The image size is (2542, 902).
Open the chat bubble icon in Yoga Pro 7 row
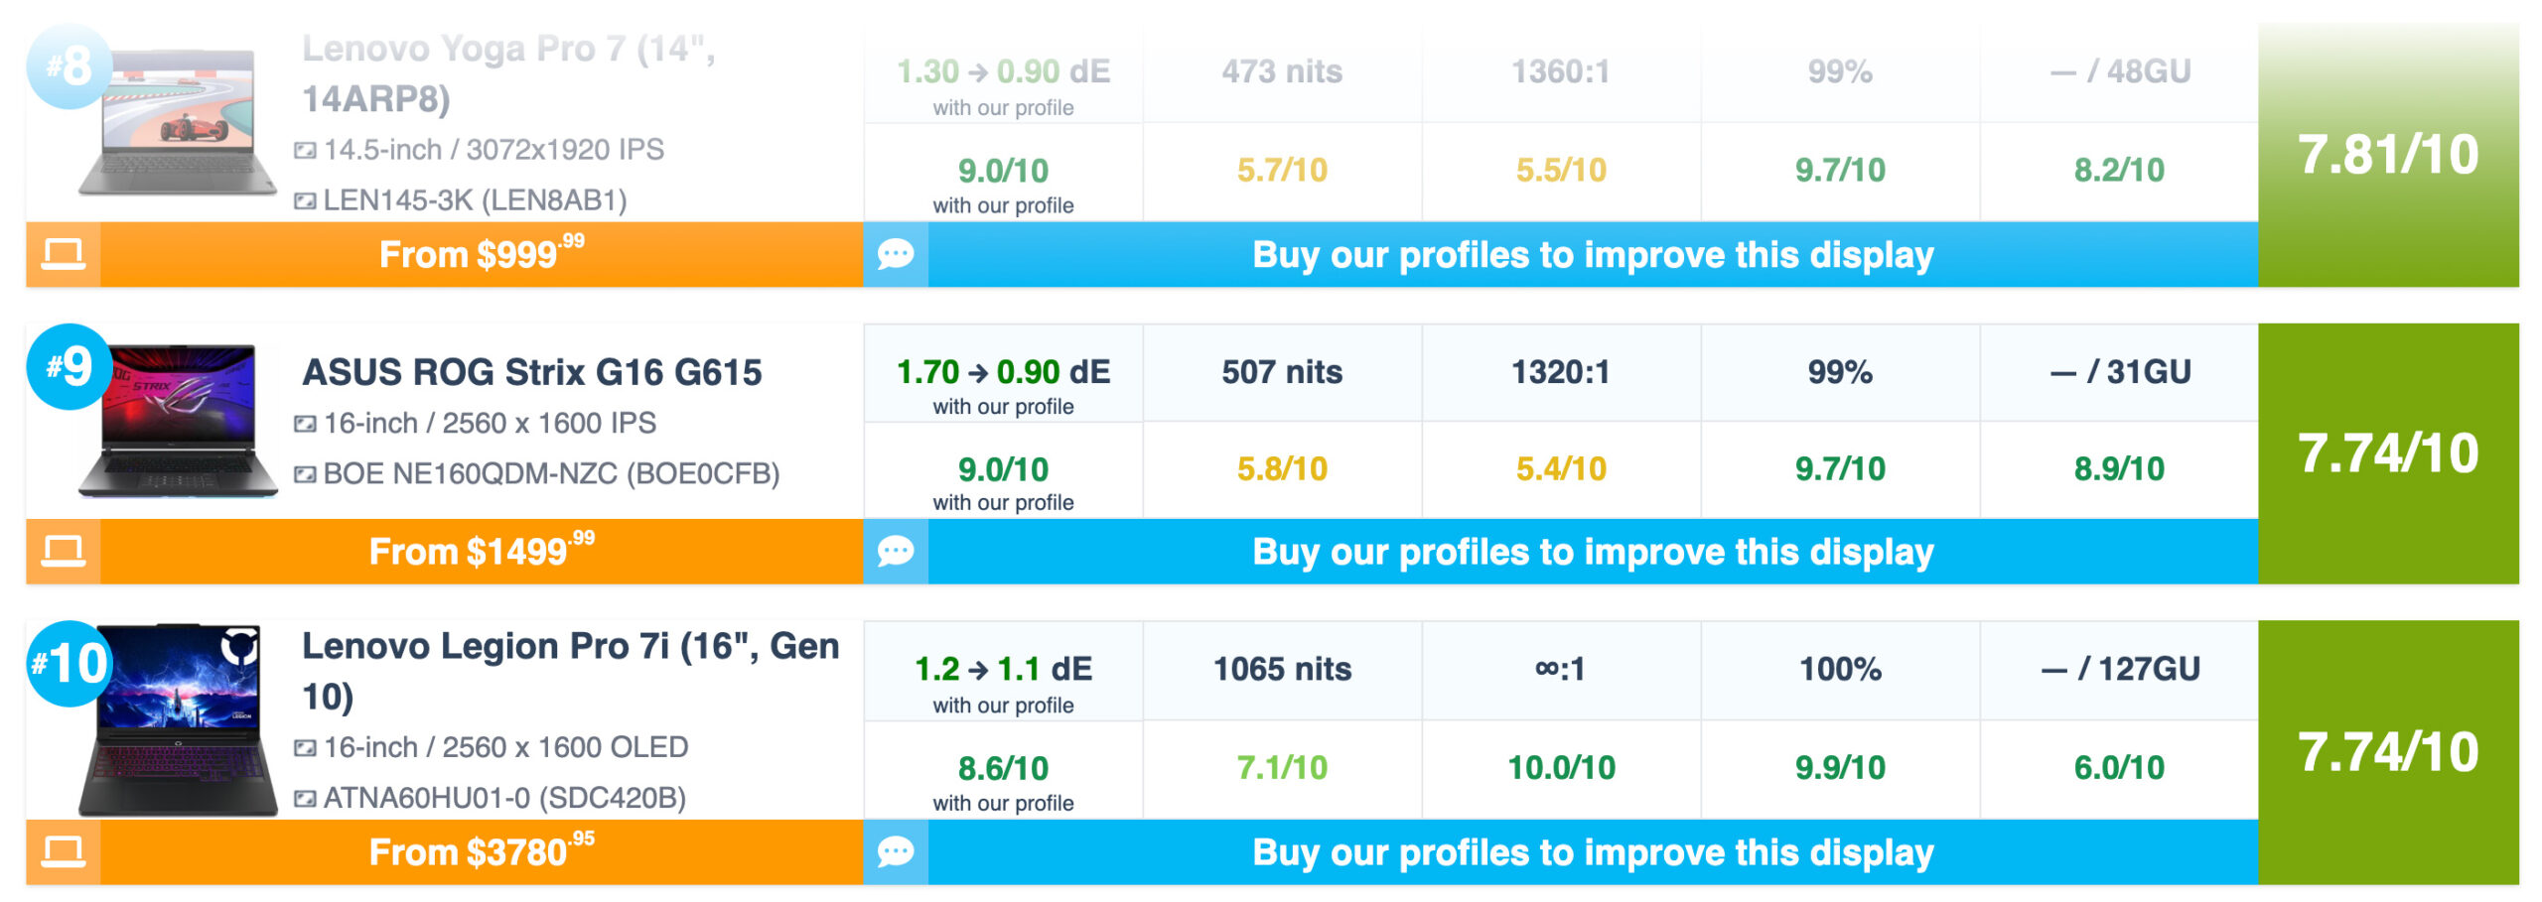point(896,255)
